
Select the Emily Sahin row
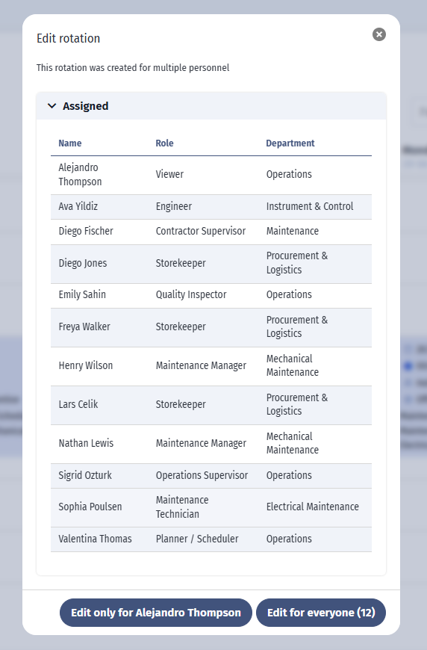tap(211, 296)
